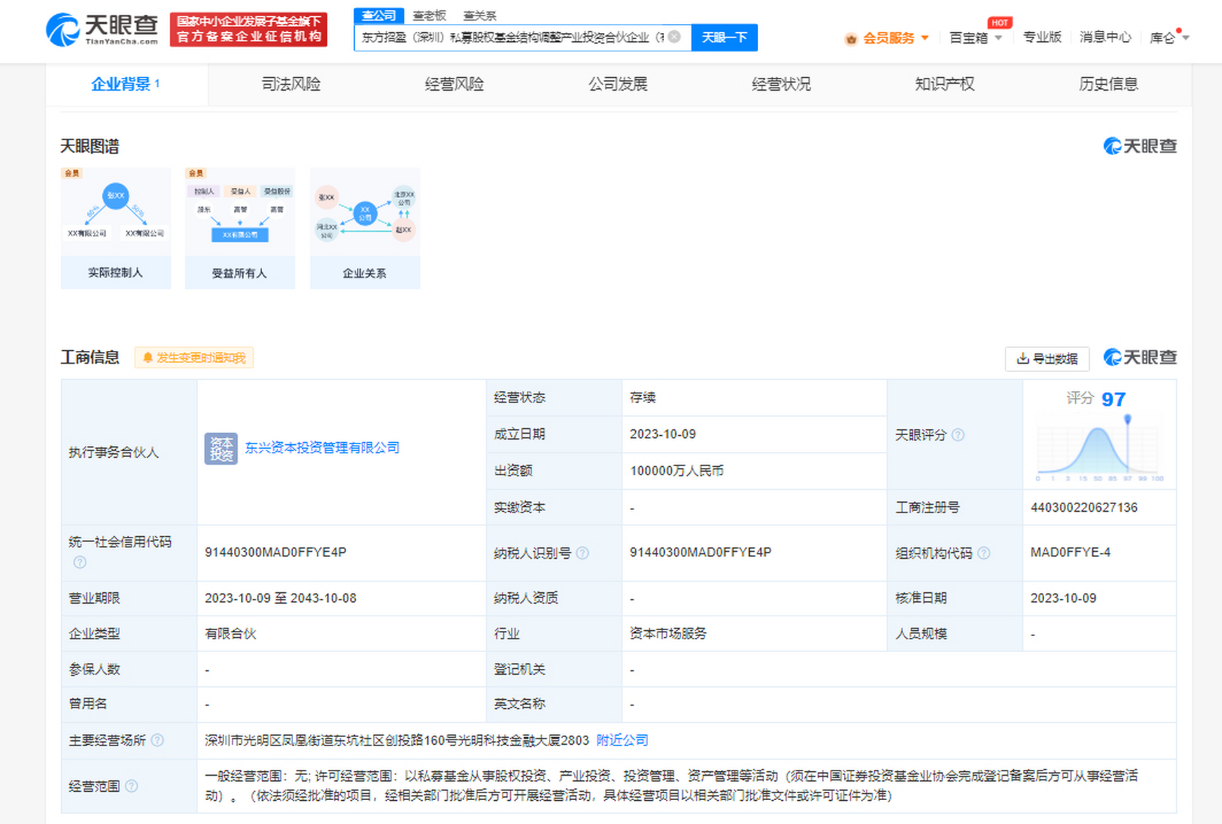Open the 附近公司 nearby companies link

[x=622, y=740]
